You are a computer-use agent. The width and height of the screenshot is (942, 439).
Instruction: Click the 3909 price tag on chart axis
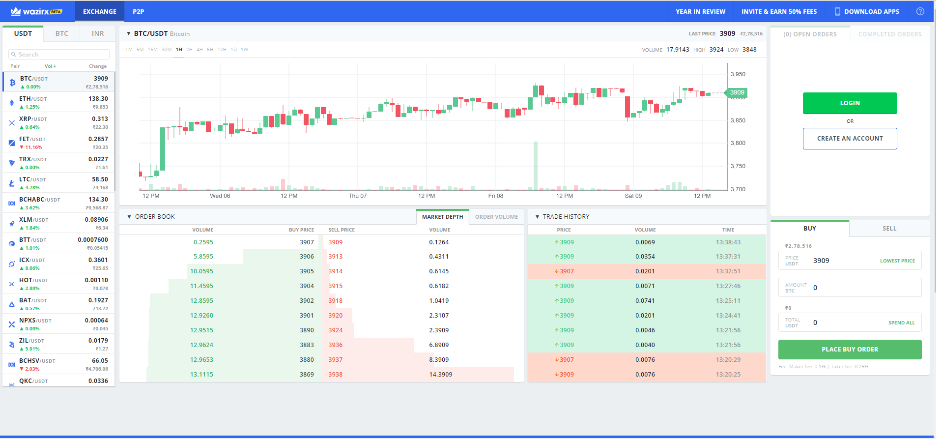pos(737,92)
